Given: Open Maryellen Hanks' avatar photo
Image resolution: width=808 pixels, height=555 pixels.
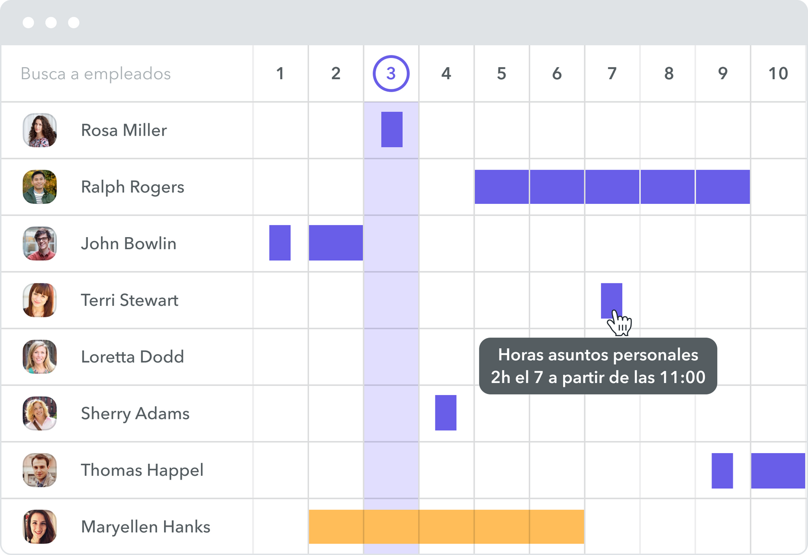Looking at the screenshot, I should (40, 526).
